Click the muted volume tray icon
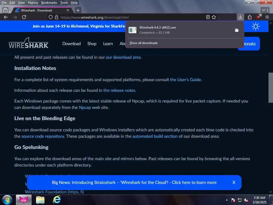Screen dimensions: 273x205 click(246, 200)
